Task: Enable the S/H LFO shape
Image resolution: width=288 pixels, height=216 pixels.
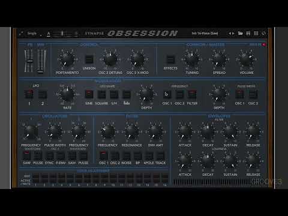Action: tap(114, 94)
